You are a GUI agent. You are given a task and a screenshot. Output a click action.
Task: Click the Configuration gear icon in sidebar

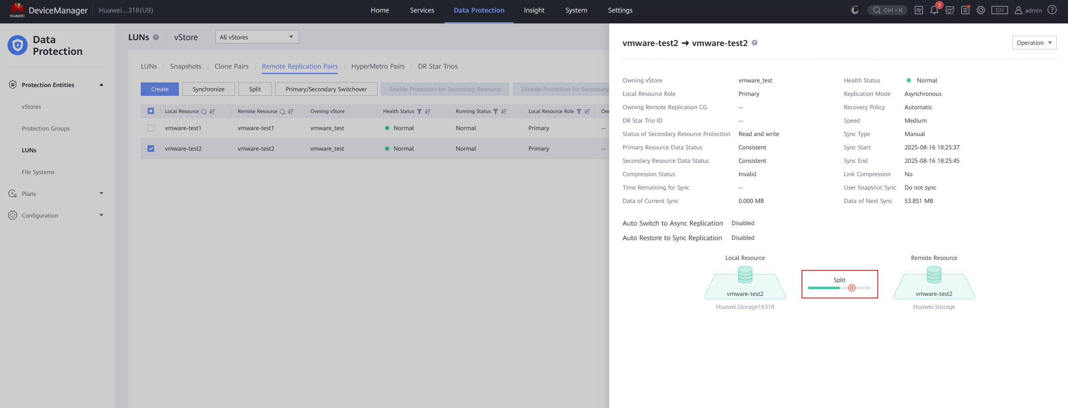[x=13, y=215]
